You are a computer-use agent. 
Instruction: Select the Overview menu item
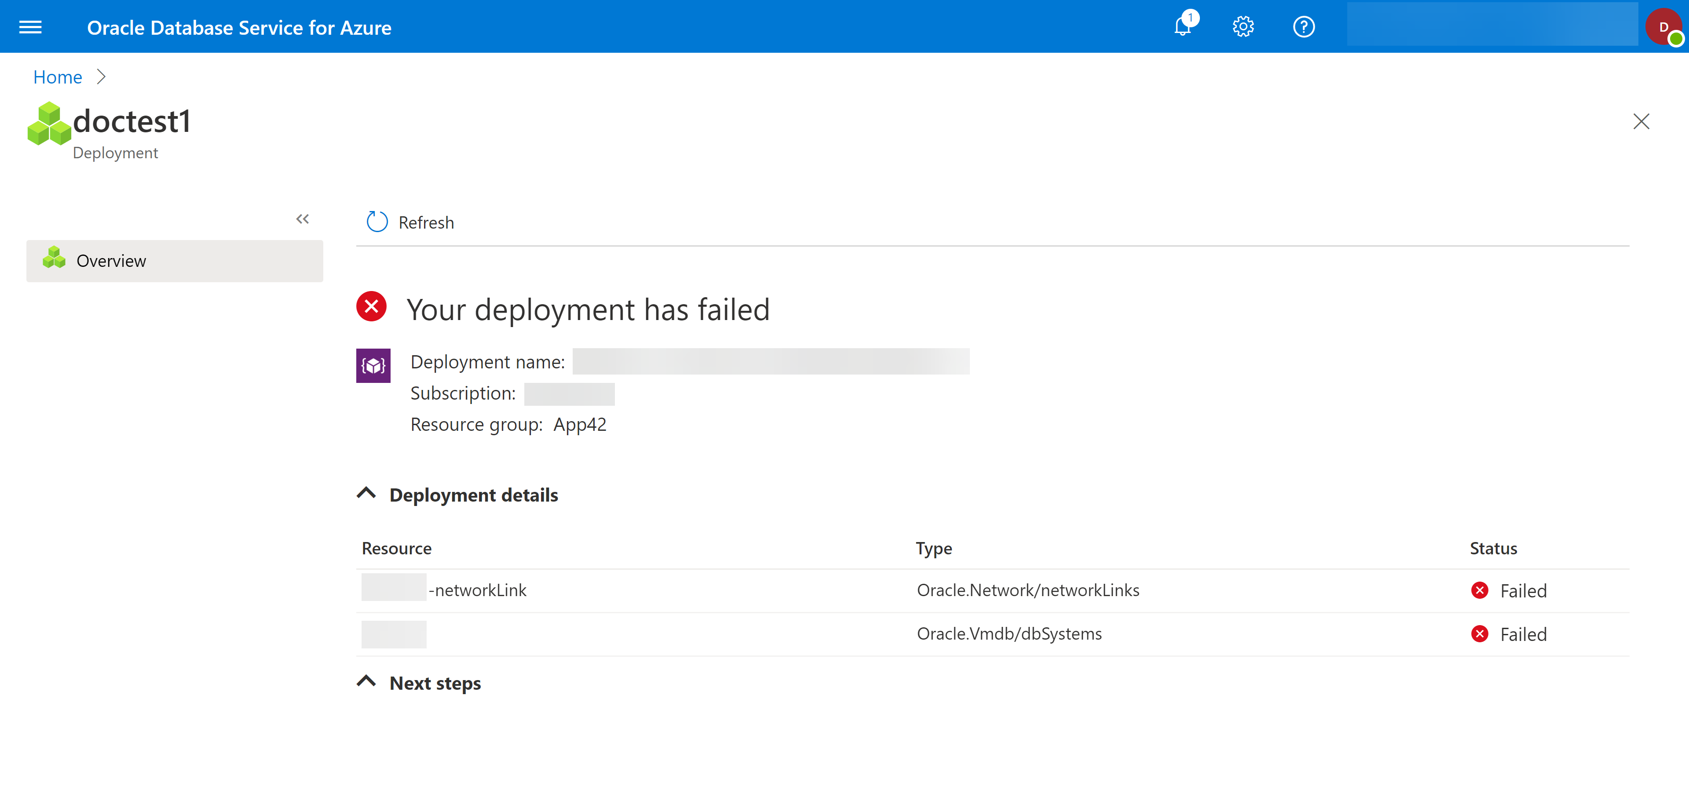pyautogui.click(x=175, y=261)
